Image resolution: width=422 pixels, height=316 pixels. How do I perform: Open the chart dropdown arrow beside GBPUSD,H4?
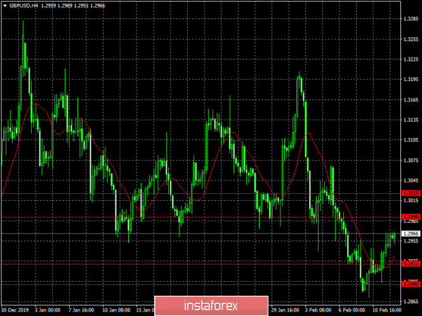click(5, 6)
